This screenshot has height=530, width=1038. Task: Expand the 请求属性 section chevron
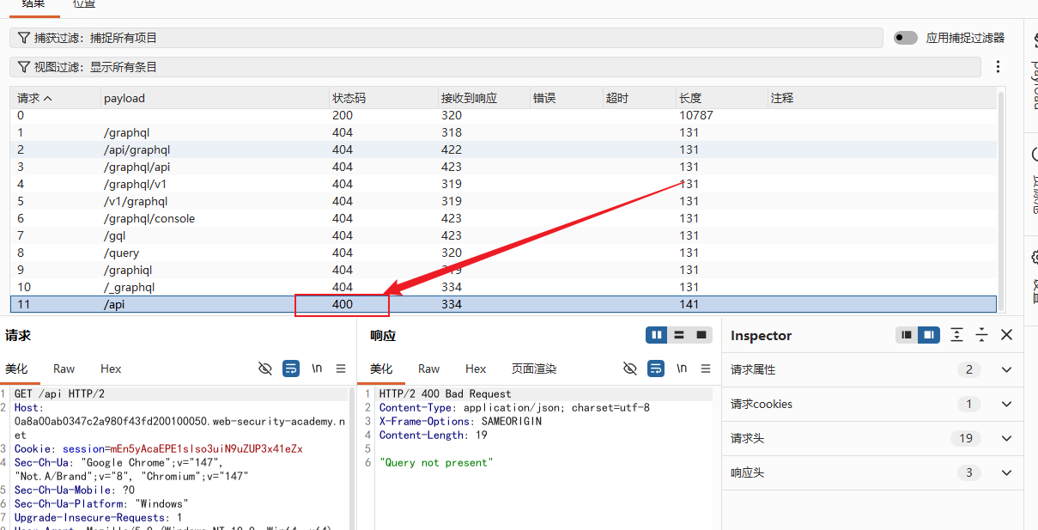pos(1007,369)
